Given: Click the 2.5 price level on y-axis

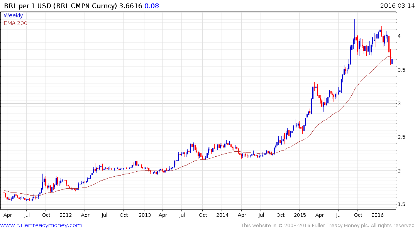Looking at the screenshot, I should click(x=401, y=137).
